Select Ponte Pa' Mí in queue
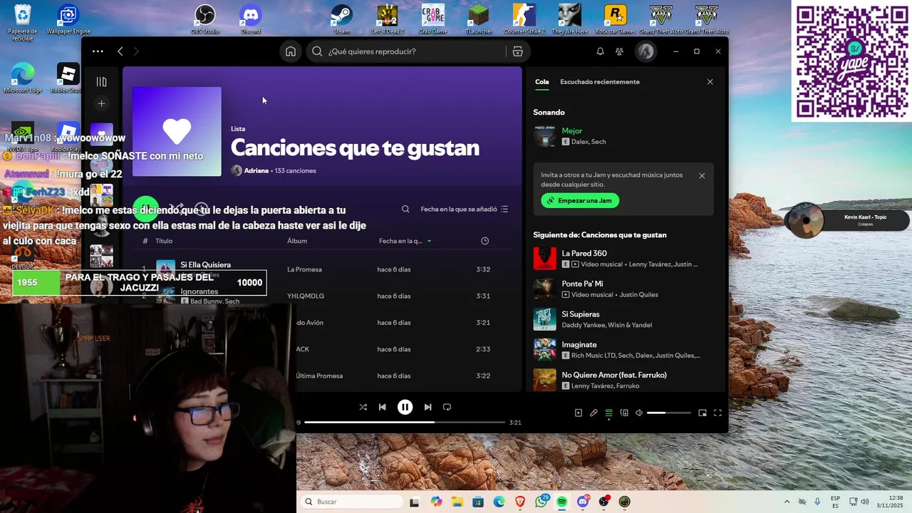Image resolution: width=912 pixels, height=513 pixels. pos(623,289)
